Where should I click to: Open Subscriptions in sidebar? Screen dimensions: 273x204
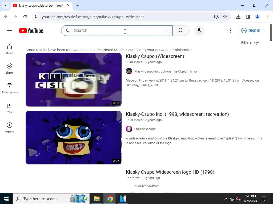tap(10, 88)
